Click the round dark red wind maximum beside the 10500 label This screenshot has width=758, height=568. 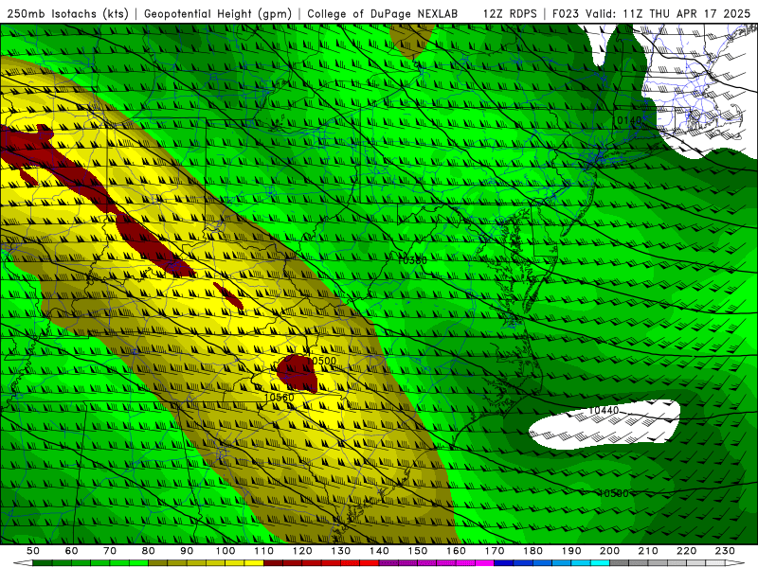pyautogui.click(x=298, y=373)
